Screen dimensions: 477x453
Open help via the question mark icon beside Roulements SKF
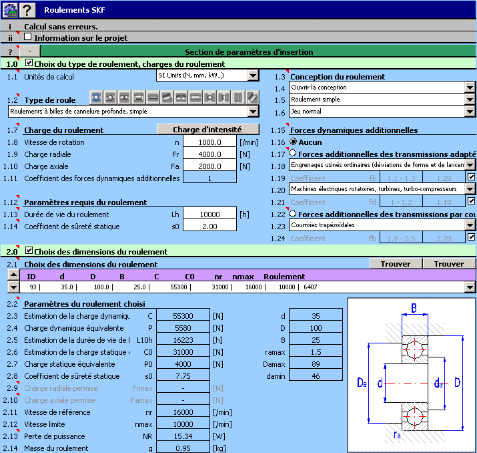pyautogui.click(x=27, y=10)
